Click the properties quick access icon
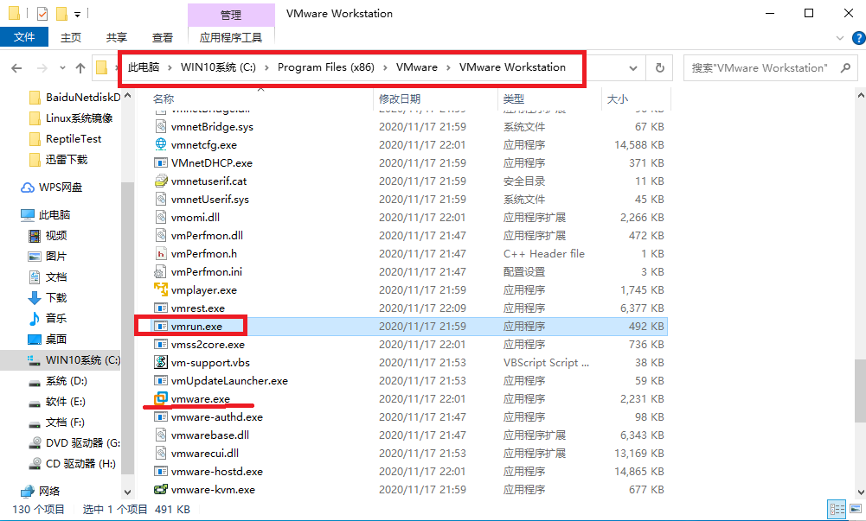This screenshot has height=521, width=866. click(x=42, y=13)
